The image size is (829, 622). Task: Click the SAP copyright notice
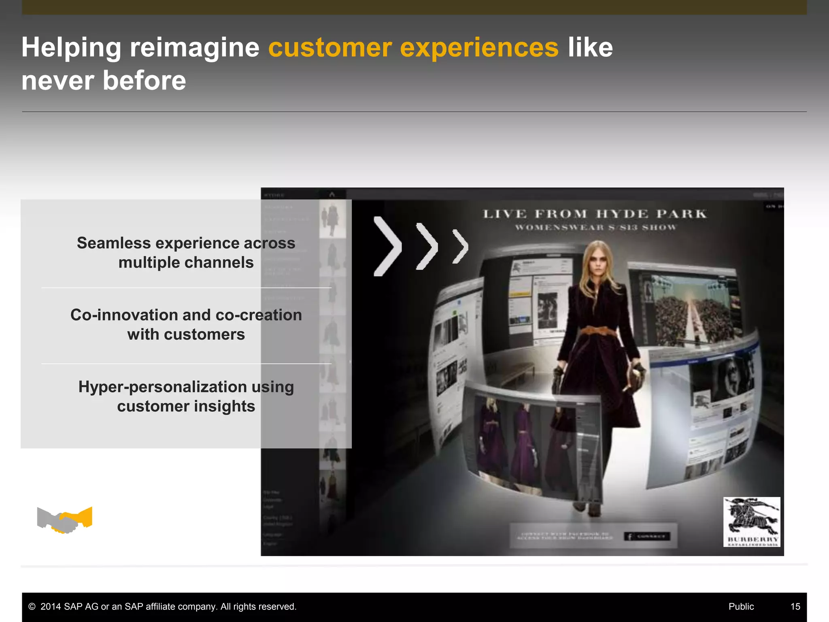pyautogui.click(x=162, y=606)
